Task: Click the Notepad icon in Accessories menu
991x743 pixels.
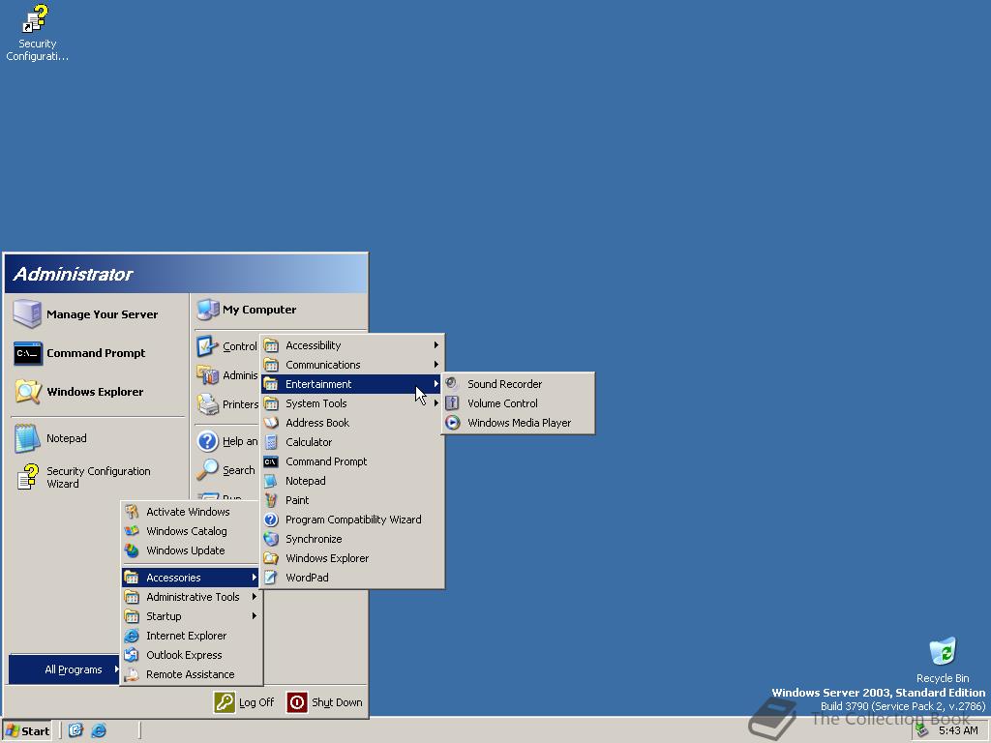Action: (271, 481)
